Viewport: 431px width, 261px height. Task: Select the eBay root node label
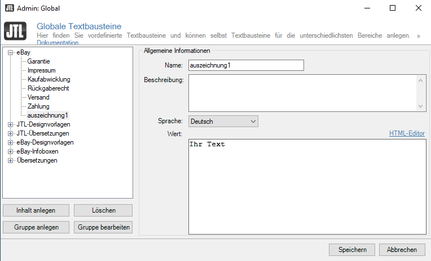[23, 52]
